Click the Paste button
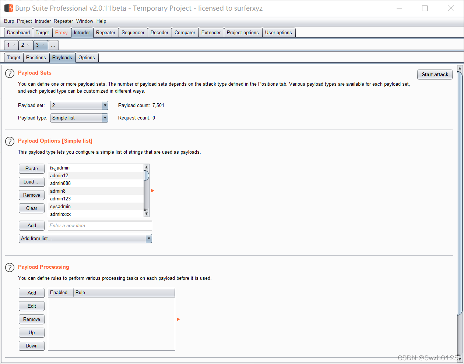 (32, 169)
